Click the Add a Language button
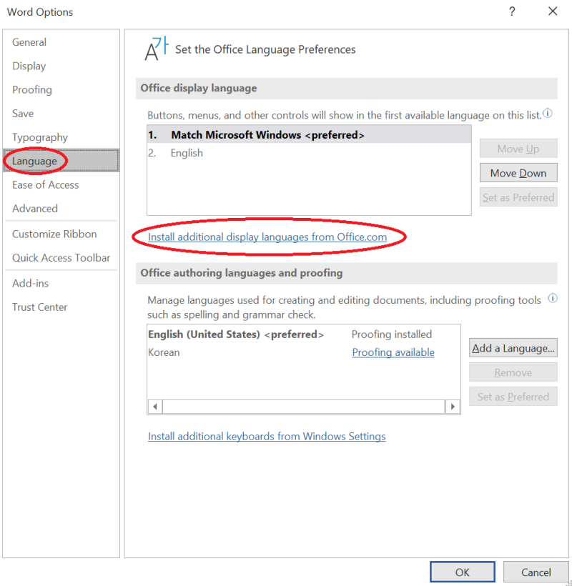572x586 pixels. (513, 347)
